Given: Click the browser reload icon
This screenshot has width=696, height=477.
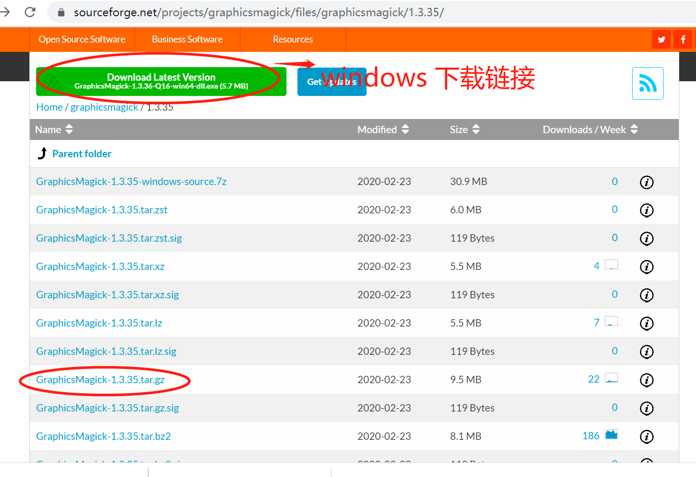Looking at the screenshot, I should [x=30, y=12].
